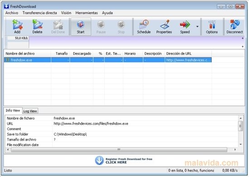
Task: Click the Disconnect toolbar icon
Action: [234, 26]
